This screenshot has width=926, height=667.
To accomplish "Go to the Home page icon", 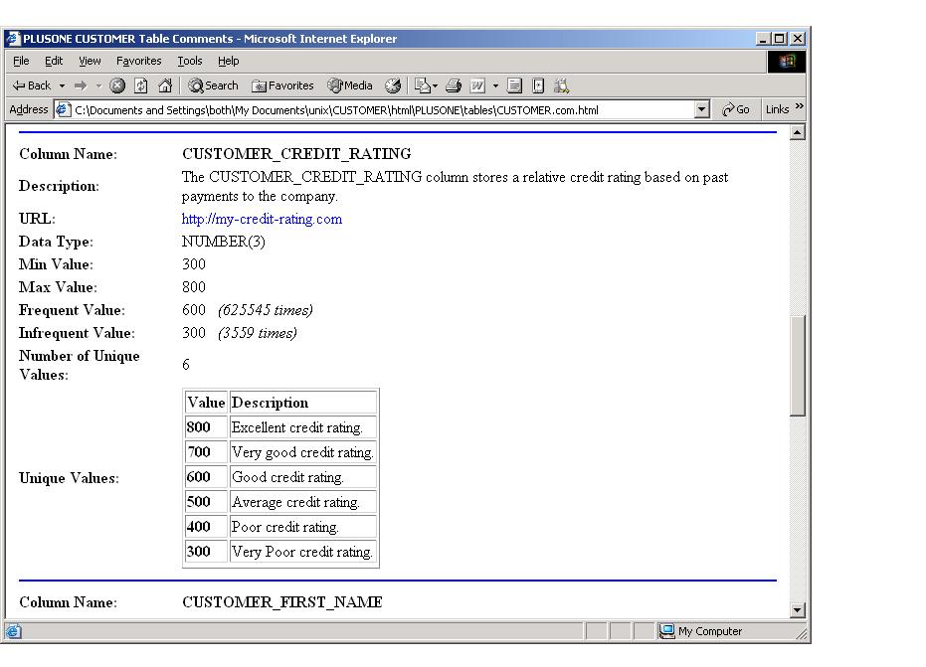I will pos(165,85).
